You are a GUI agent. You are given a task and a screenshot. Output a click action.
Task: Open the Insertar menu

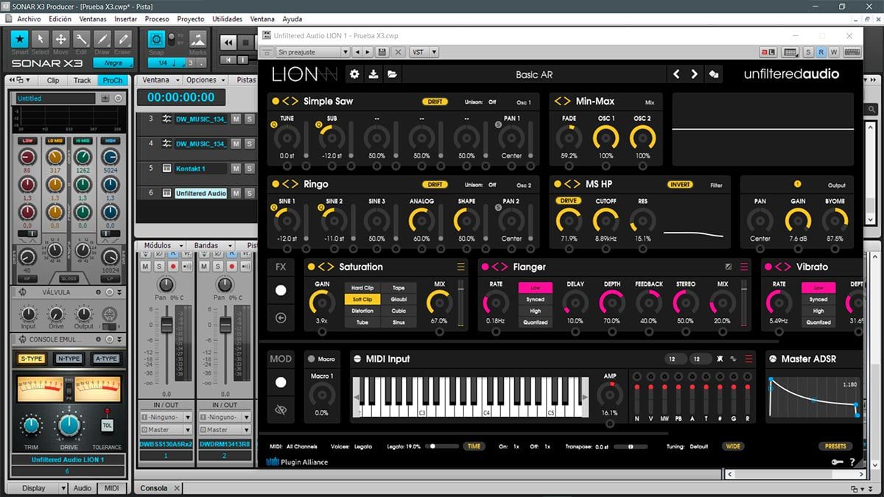126,19
